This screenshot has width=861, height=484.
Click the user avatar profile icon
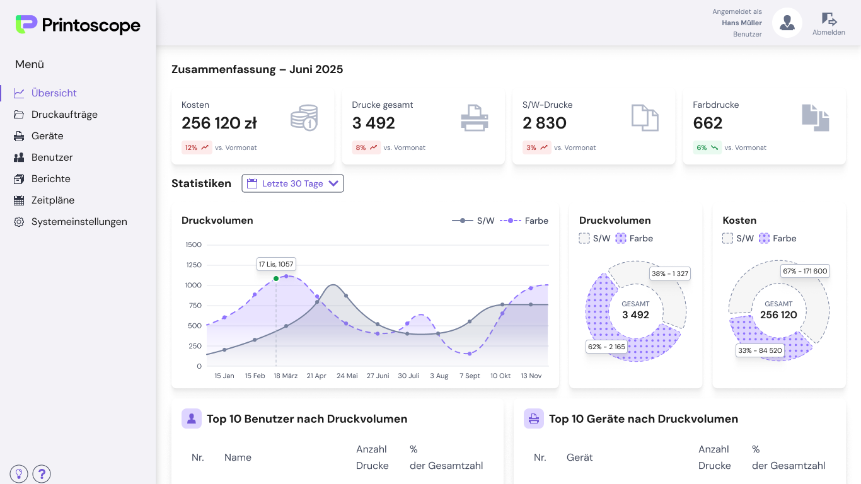coord(787,23)
